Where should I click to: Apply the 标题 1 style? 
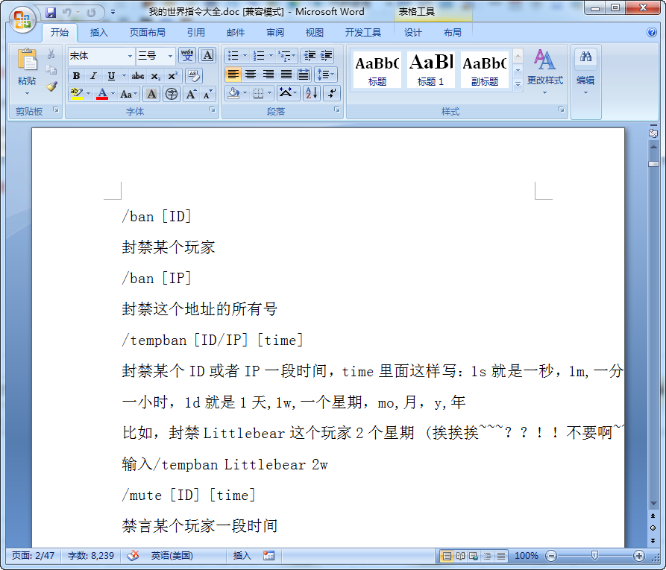click(x=430, y=69)
